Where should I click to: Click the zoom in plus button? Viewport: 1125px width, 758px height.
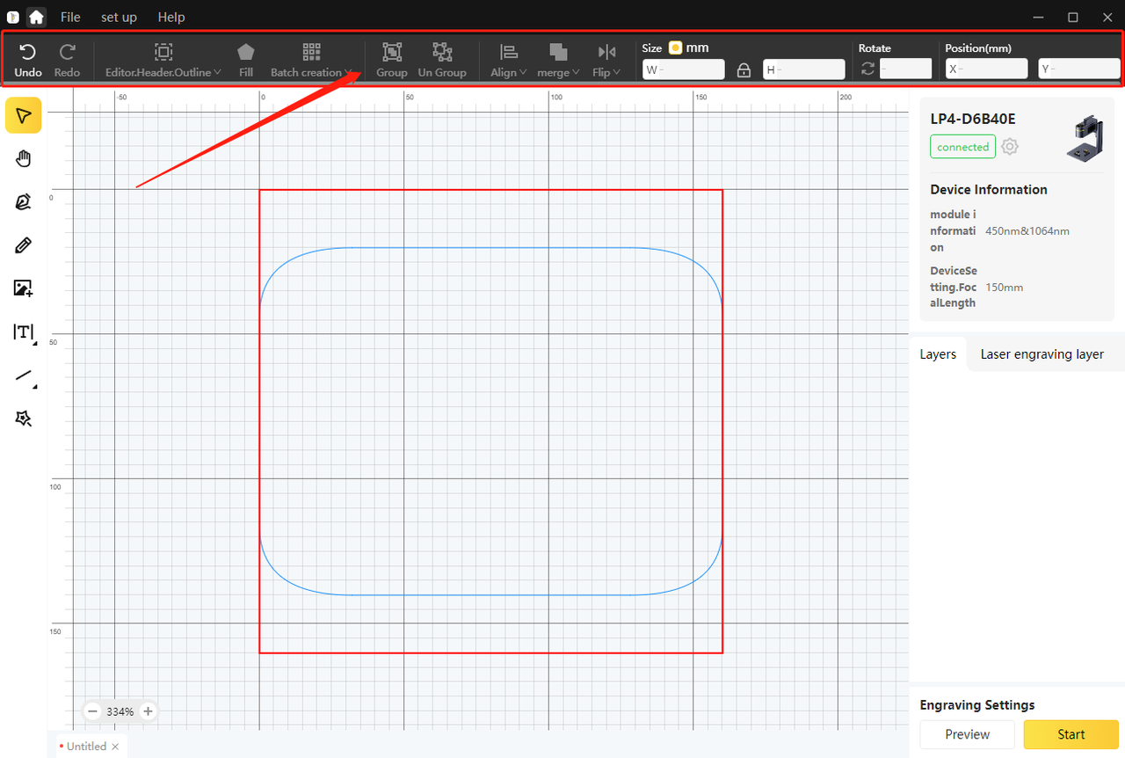(148, 711)
